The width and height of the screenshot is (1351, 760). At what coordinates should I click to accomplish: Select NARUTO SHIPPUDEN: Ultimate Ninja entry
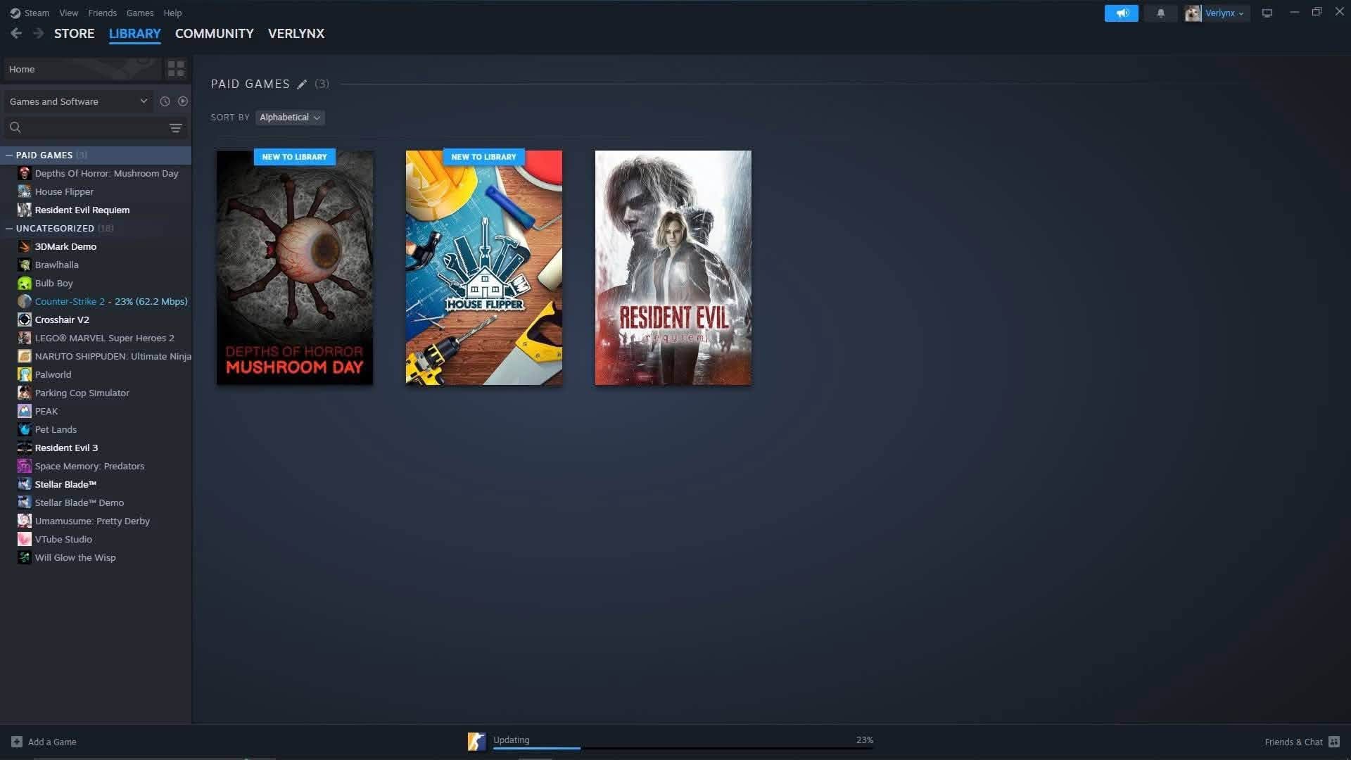click(96, 356)
